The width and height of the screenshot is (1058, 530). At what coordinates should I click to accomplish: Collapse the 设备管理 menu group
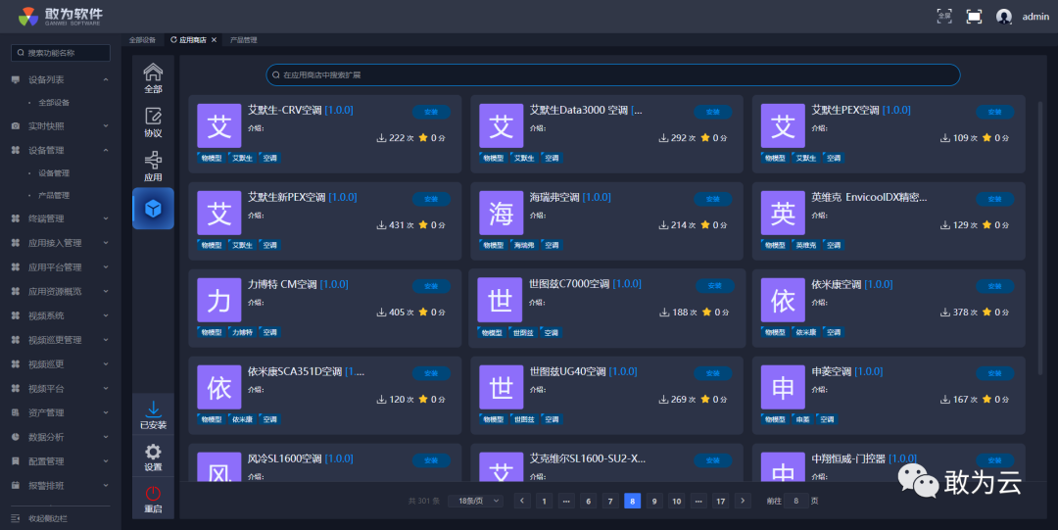106,150
